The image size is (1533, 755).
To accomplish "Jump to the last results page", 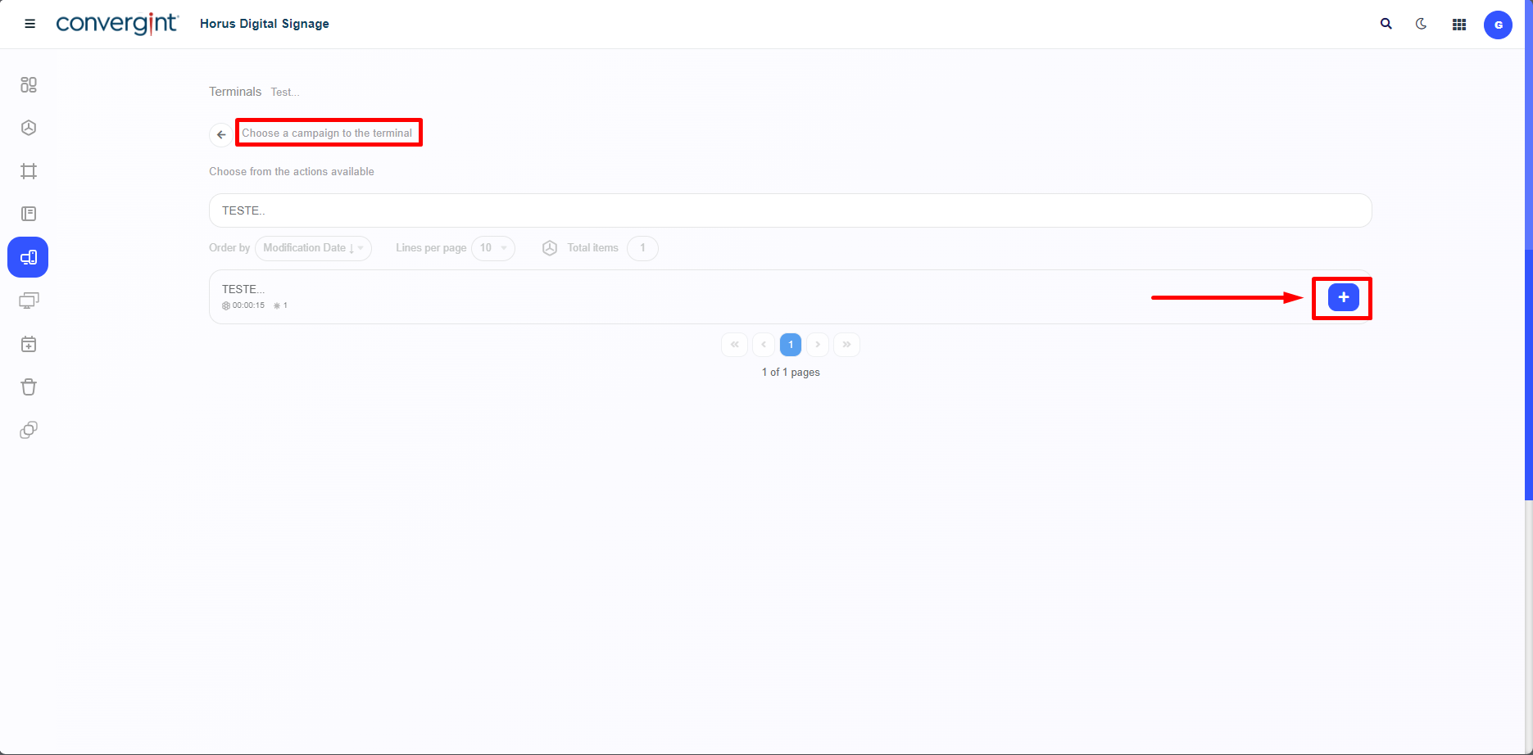I will click(x=846, y=345).
